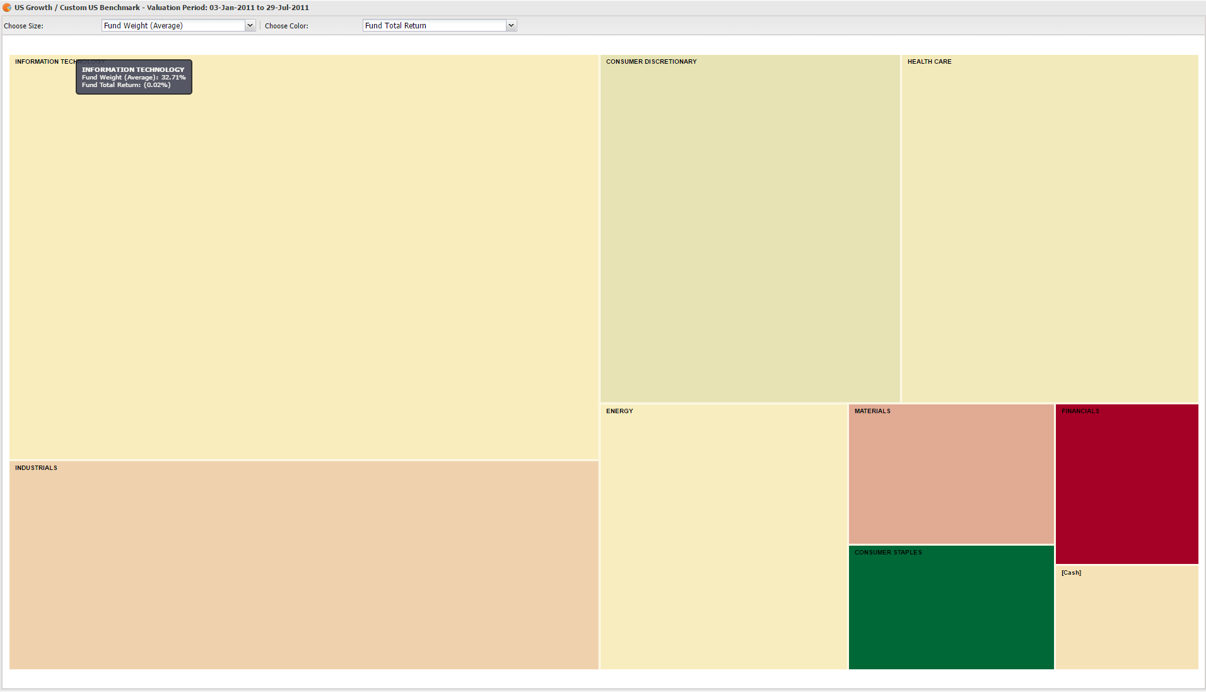
Task: Expand the Choose Color dropdown arrow
Action: point(511,26)
